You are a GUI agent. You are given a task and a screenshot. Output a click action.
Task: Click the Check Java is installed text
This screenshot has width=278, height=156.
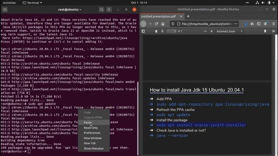pyautogui.click(x=181, y=130)
